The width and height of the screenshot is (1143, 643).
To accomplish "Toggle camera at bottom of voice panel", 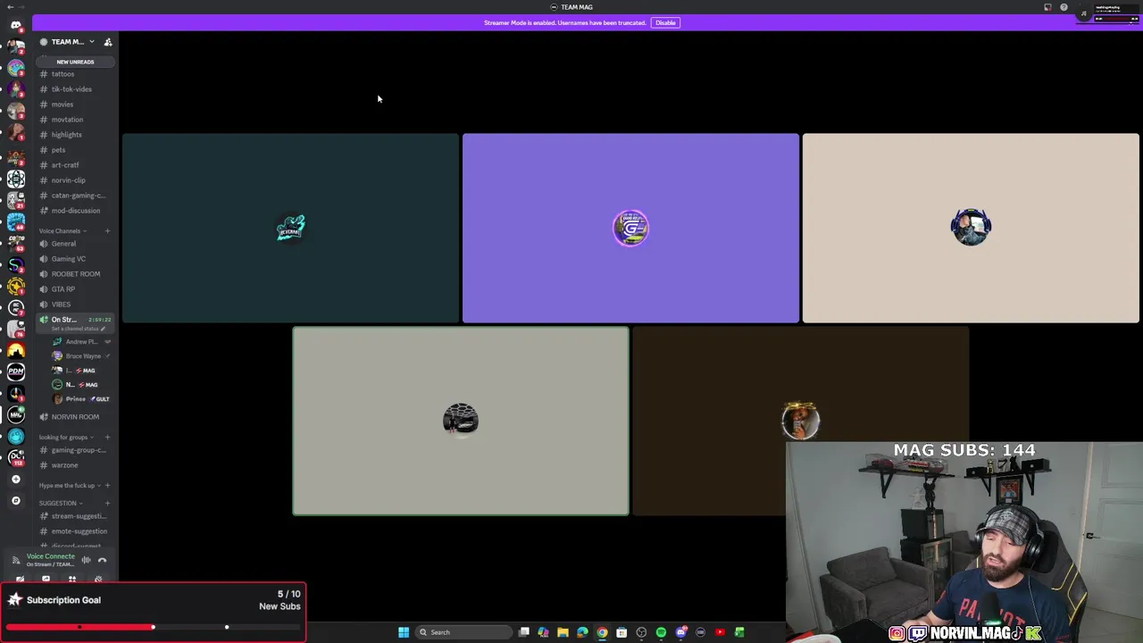I will click(x=20, y=579).
